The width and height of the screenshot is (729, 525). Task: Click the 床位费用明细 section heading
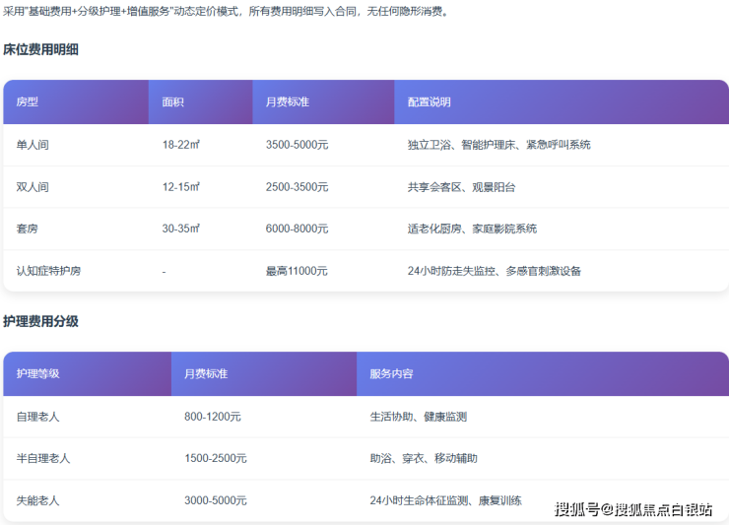pyautogui.click(x=40, y=49)
